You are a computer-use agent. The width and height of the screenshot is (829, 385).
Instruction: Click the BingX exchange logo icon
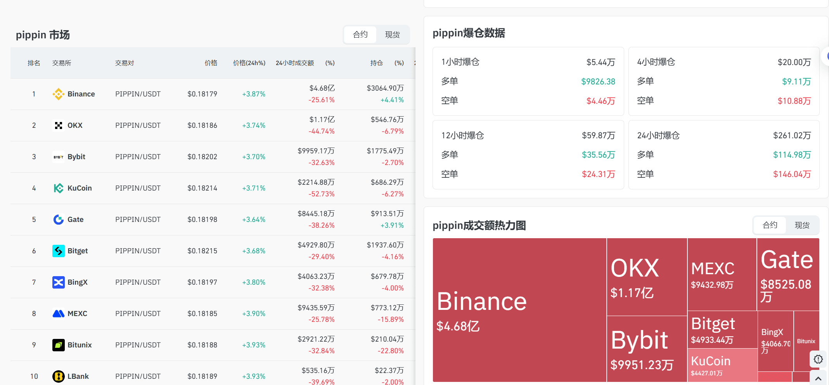(x=59, y=282)
